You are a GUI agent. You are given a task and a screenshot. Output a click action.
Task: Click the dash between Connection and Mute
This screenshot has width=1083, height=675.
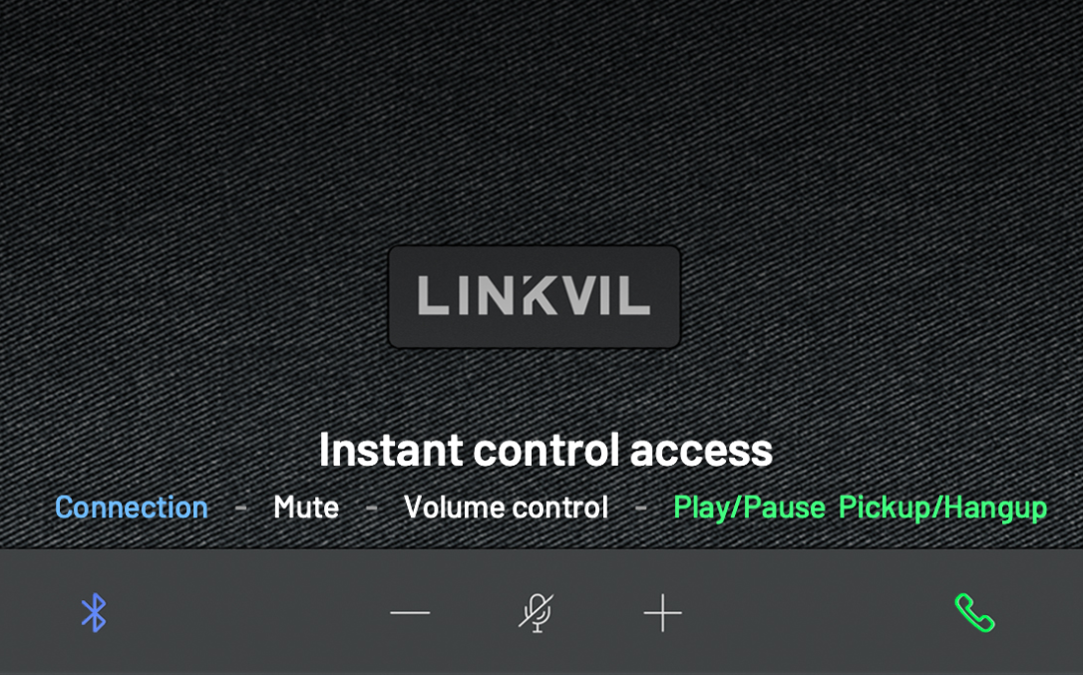point(240,508)
